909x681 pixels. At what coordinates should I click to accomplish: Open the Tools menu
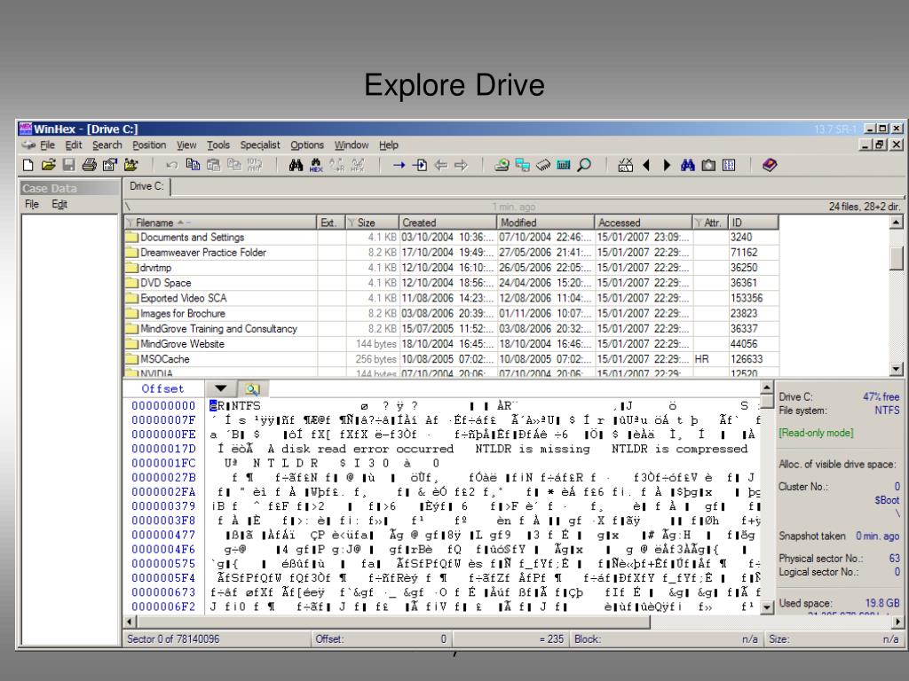coord(218,145)
